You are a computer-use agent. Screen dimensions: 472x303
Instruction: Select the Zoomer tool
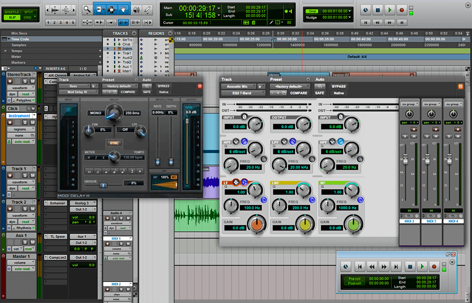pos(86,8)
